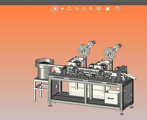Viewport: 147px width, 120px height.
Task: Pick the dynamic Zoom in/out tool
Action: (x=77, y=9)
